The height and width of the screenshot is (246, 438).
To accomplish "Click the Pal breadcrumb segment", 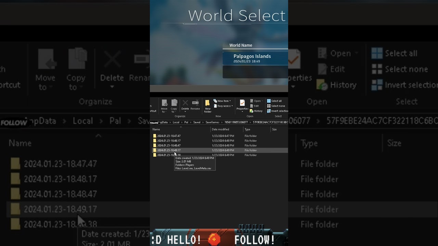I will (x=186, y=122).
